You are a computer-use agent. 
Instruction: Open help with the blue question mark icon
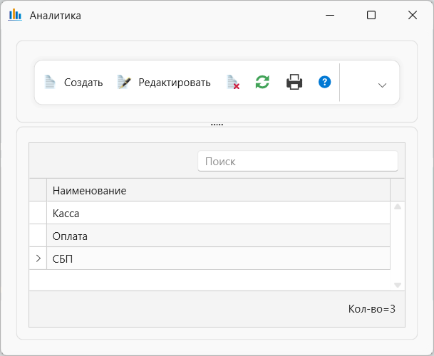pos(324,82)
